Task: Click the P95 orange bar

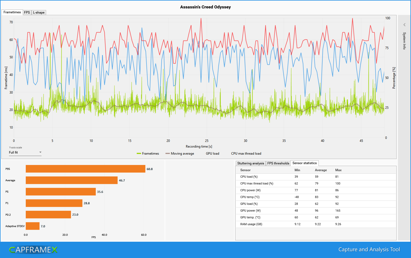Action: click(85, 169)
